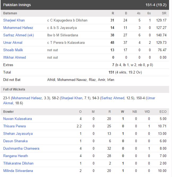Click the Pakistan Innings header bar
Viewport: 172px width, 177px height.
(85, 5)
